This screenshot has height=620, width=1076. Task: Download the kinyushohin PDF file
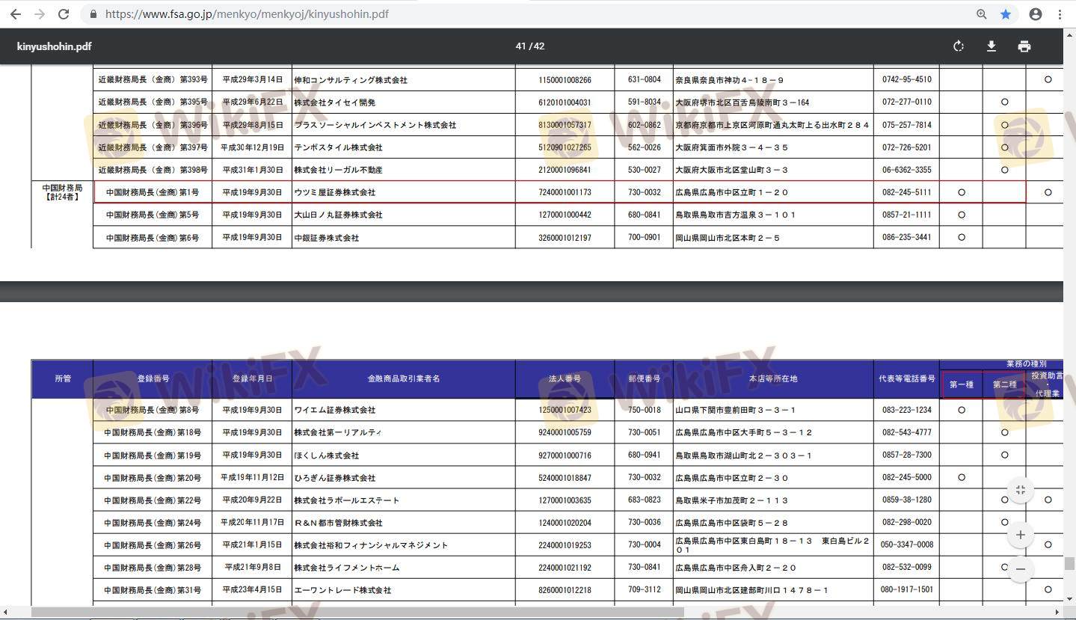992,46
